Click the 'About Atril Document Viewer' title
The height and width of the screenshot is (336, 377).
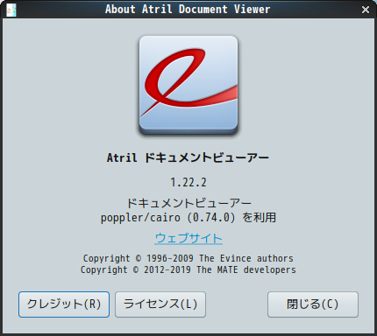coord(188,10)
